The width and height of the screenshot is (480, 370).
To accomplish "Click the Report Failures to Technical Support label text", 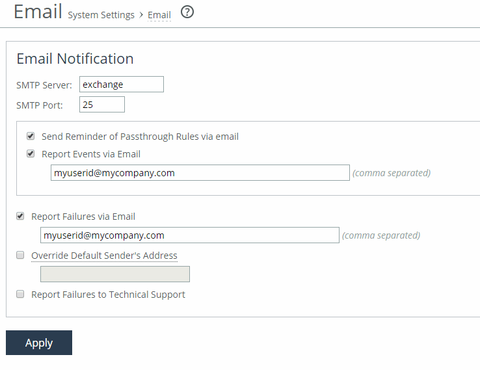I will tap(109, 295).
